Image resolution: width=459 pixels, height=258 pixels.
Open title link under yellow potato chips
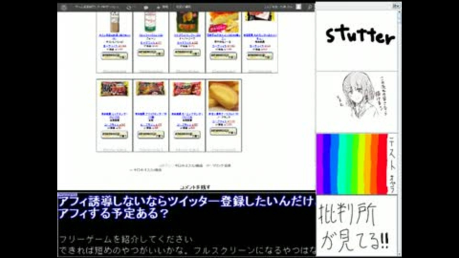click(223, 37)
